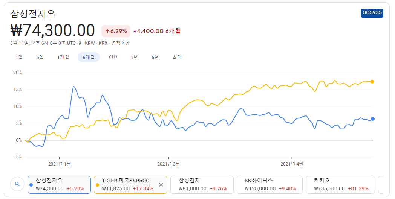This screenshot has height=199, width=395.
Task: Click the blue endpoint marker on chart
Action: click(x=373, y=119)
